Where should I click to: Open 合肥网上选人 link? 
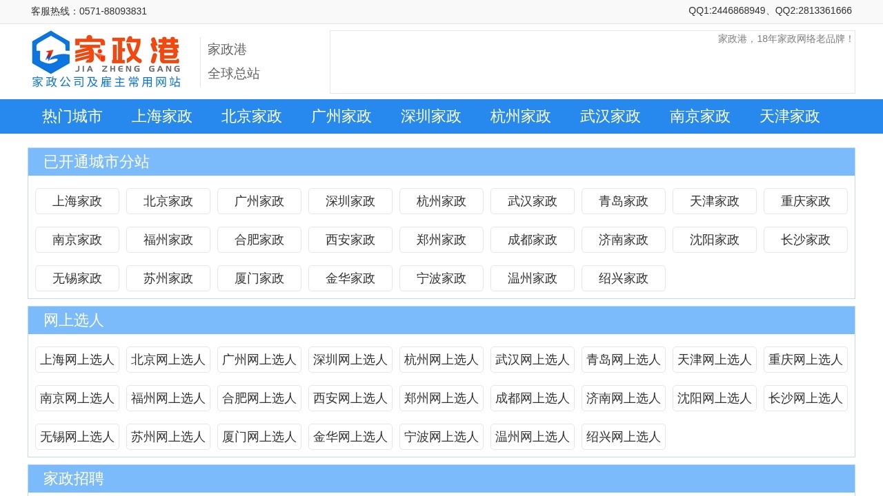click(x=259, y=398)
